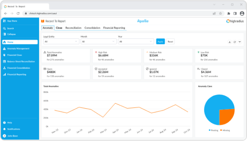Collapse the sidebar using Collapse icon
The width and height of the screenshot is (247, 141).
(5, 34)
